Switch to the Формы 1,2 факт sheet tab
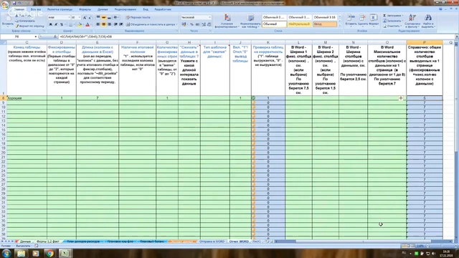Screen dimensions: 459x258 [x=48, y=242]
